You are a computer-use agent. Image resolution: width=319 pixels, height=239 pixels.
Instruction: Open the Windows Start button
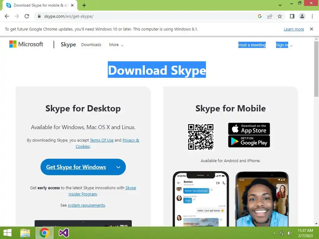[x=7, y=233]
